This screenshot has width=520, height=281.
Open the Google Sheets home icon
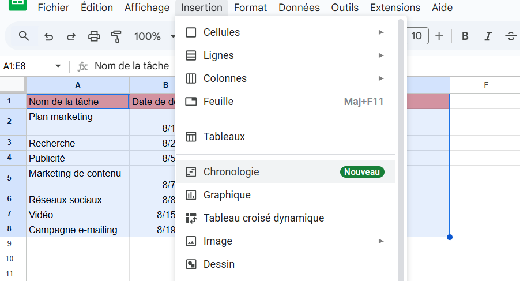17,4
